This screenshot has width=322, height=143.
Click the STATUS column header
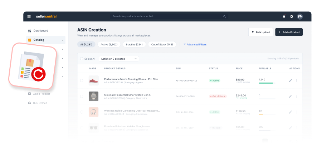[213, 69]
